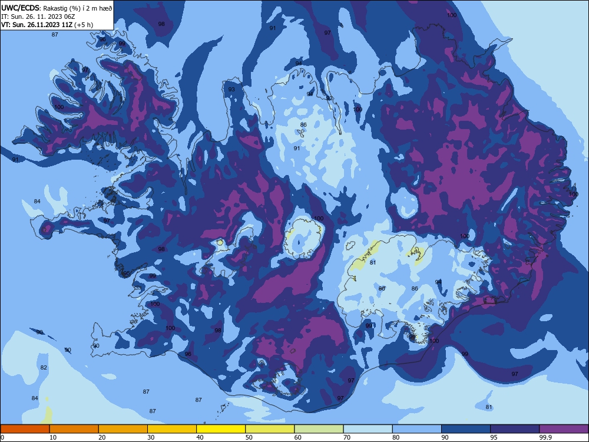Click the dark orange 0–10 legend swatch

25,429
